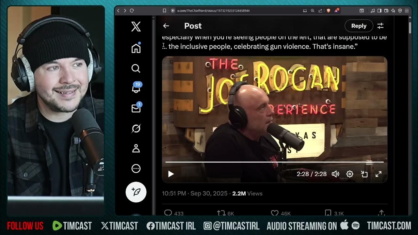The image size is (418, 235).
Task: Open the Leo AI sparkle icon
Action: pos(393,11)
